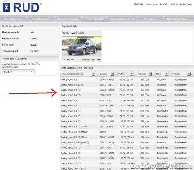Screen dimensions: 194x170
Task: Click the 109 PS / 80 kW cell
Action: pyautogui.click(x=127, y=143)
